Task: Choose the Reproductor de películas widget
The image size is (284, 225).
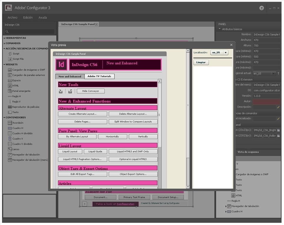Action: click(x=24, y=107)
